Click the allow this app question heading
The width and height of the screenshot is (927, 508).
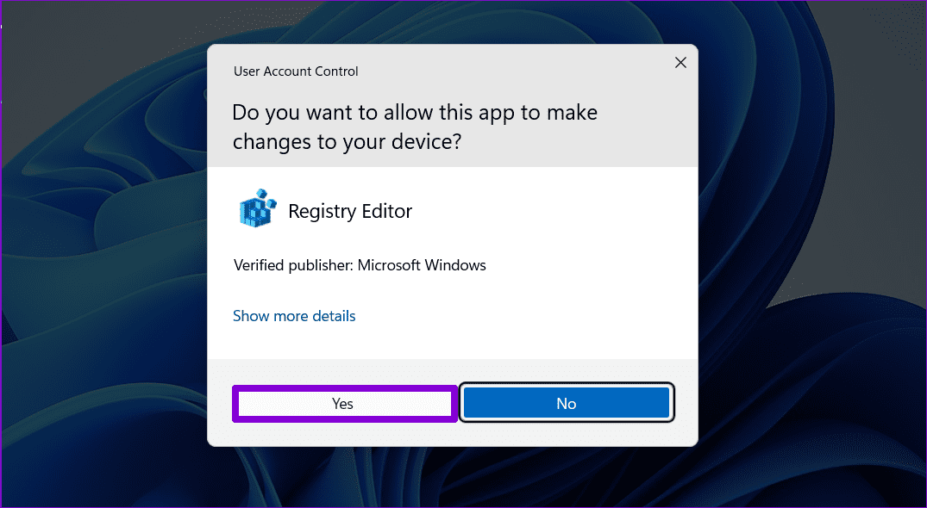[415, 127]
